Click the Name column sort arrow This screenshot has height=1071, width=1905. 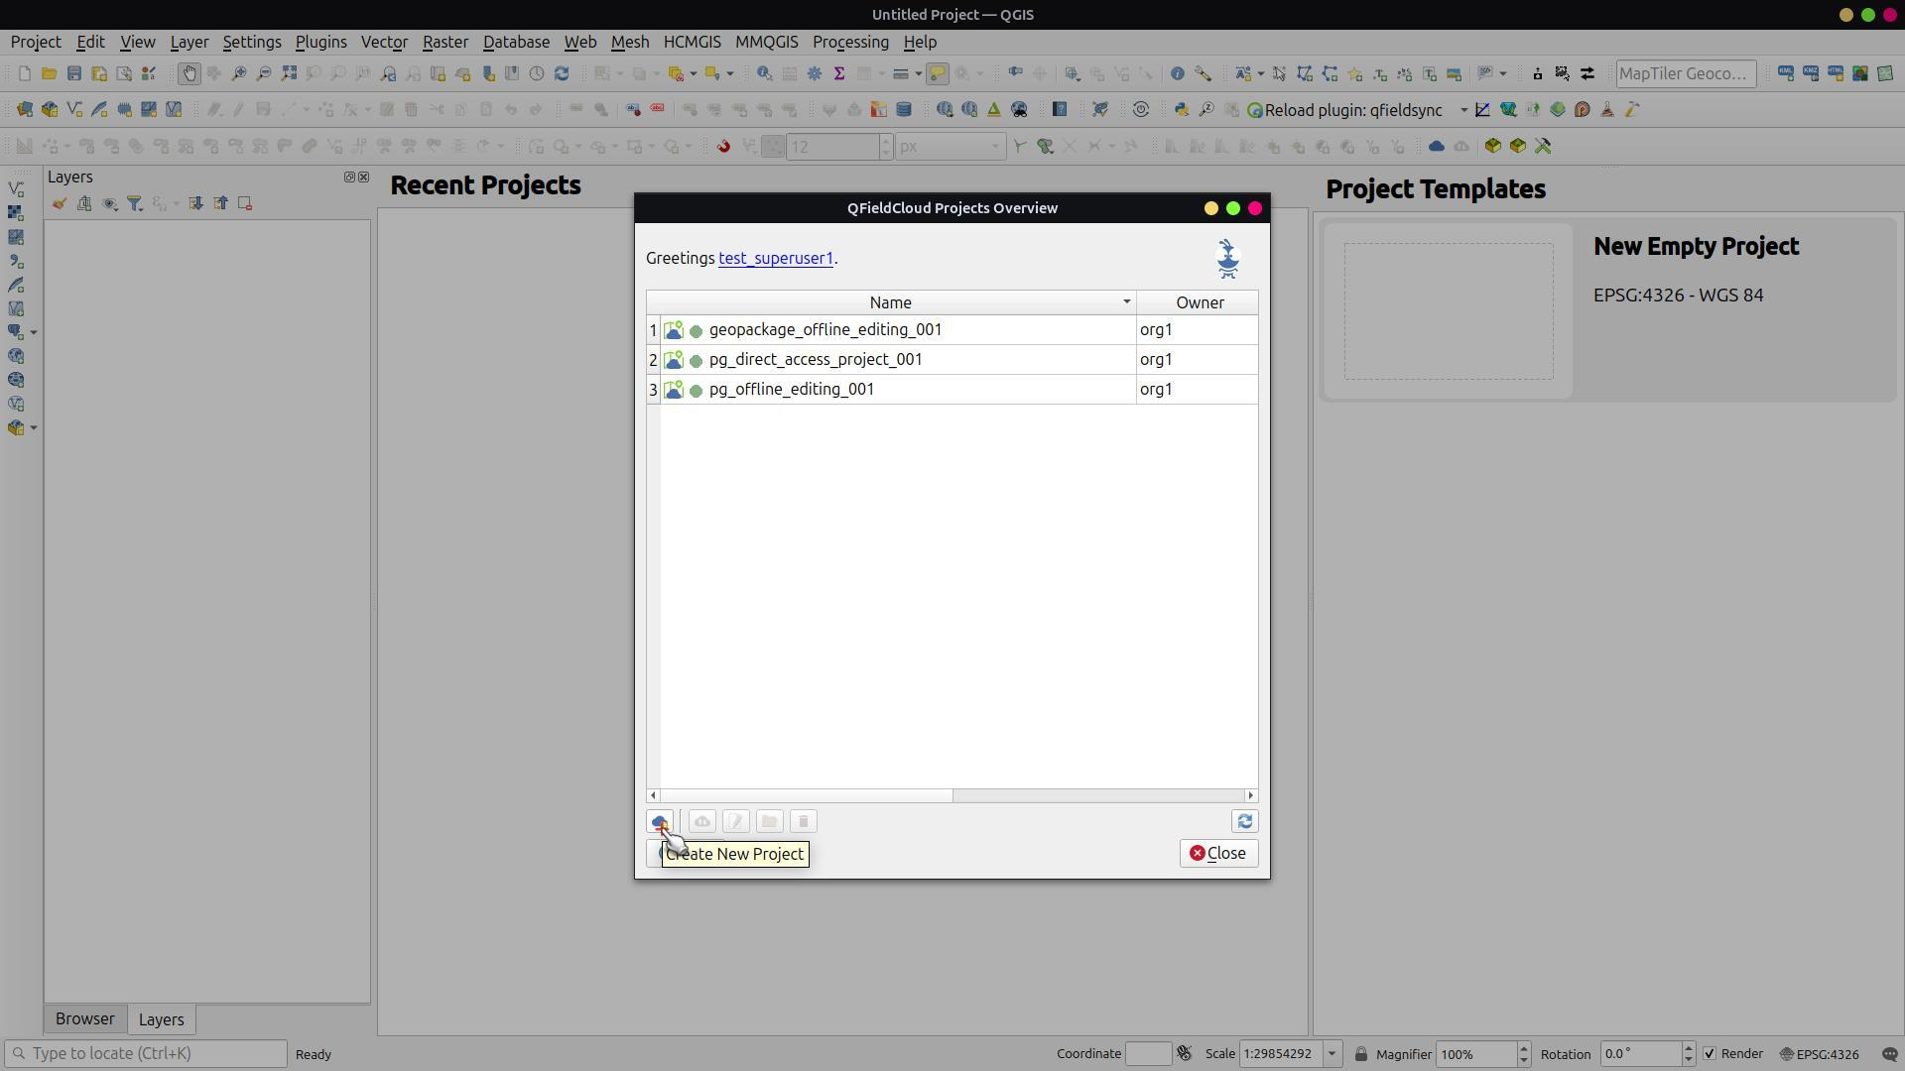coord(1126,301)
